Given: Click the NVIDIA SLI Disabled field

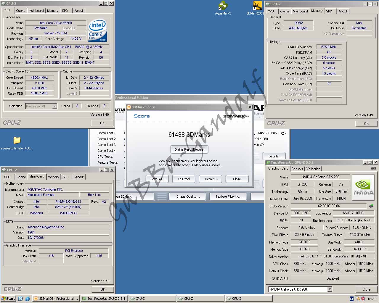Looking at the screenshot, I should 333,278.
